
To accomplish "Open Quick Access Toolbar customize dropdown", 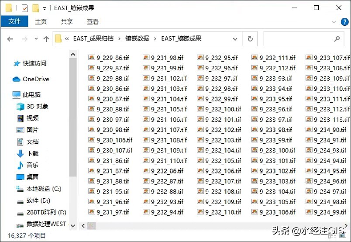I will [45, 8].
